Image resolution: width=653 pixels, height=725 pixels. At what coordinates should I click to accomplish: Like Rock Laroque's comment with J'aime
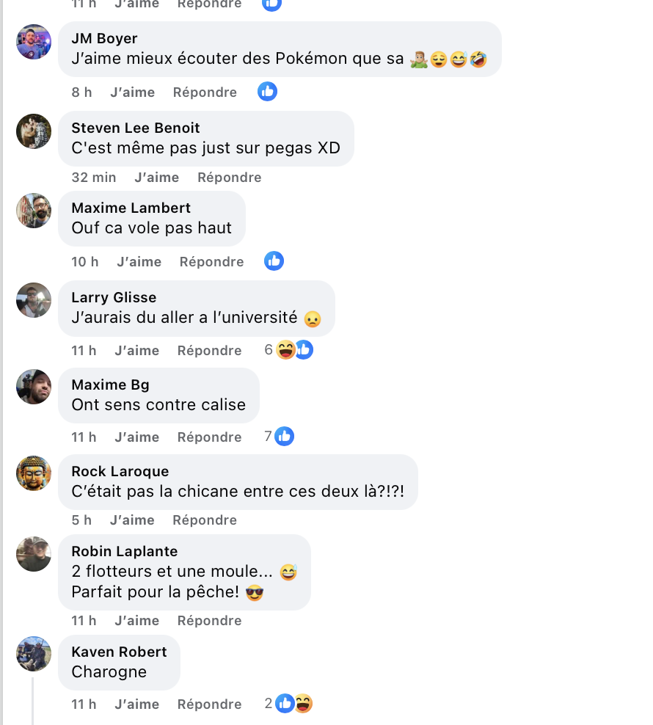coord(132,520)
